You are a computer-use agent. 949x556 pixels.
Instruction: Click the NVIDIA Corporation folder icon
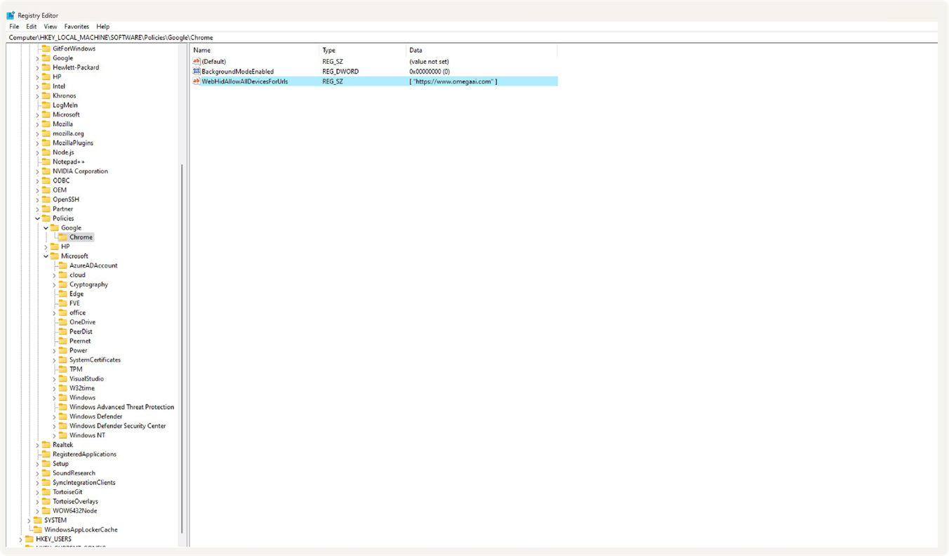point(46,171)
